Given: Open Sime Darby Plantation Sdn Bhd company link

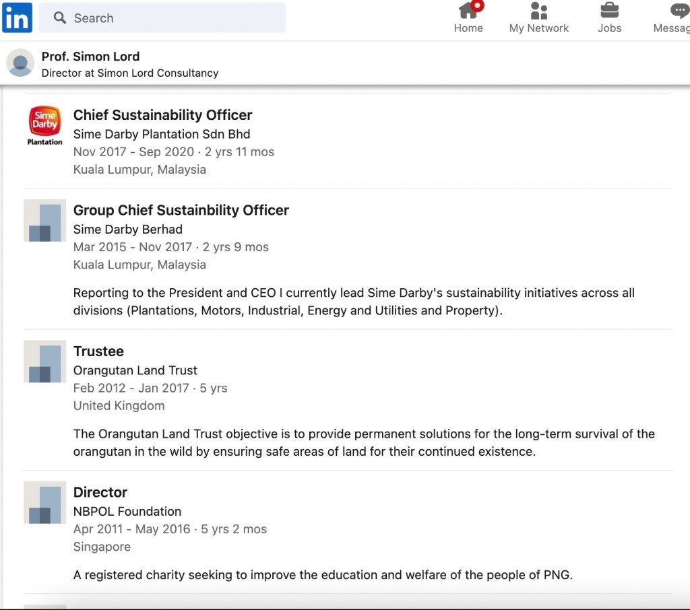Looking at the screenshot, I should click(x=162, y=134).
